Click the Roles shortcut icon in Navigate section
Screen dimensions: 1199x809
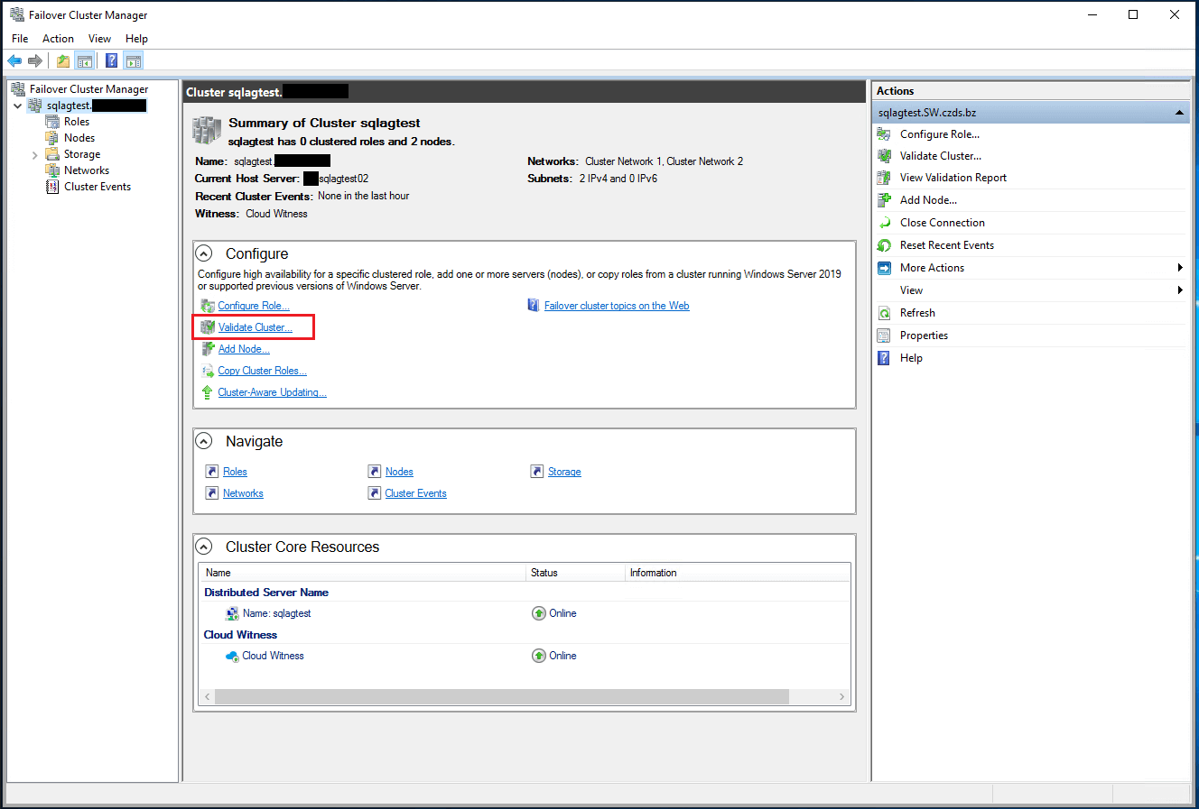point(212,472)
